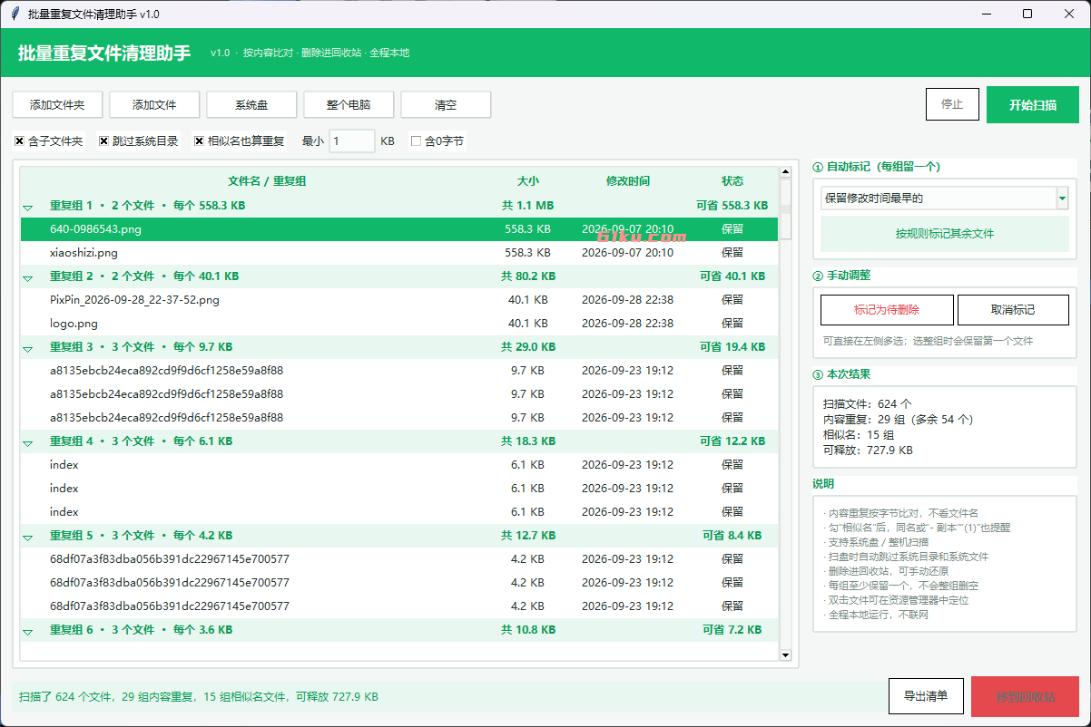Click list scrollbar up arrow

(786, 172)
